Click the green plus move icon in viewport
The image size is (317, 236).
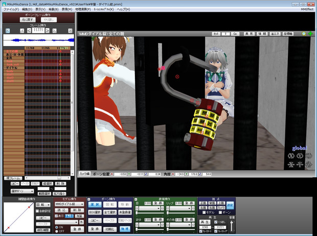pyautogui.click(x=310, y=34)
